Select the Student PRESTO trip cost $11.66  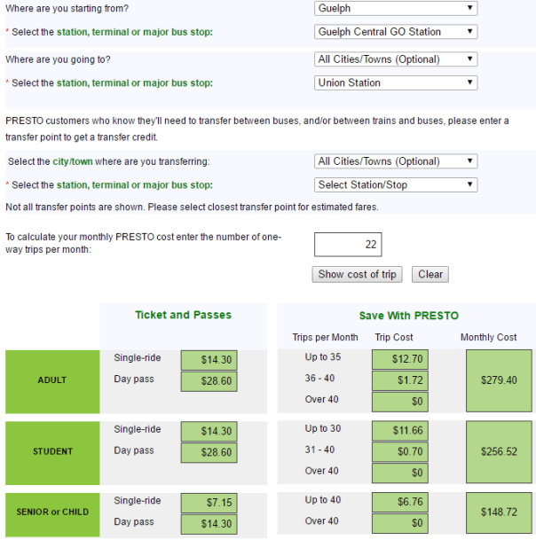[x=400, y=431]
